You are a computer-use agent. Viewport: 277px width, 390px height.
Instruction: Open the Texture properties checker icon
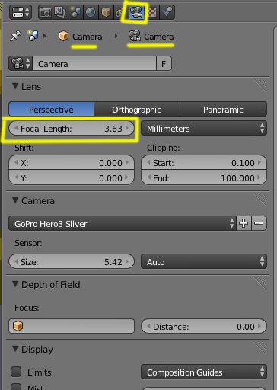coord(152,12)
